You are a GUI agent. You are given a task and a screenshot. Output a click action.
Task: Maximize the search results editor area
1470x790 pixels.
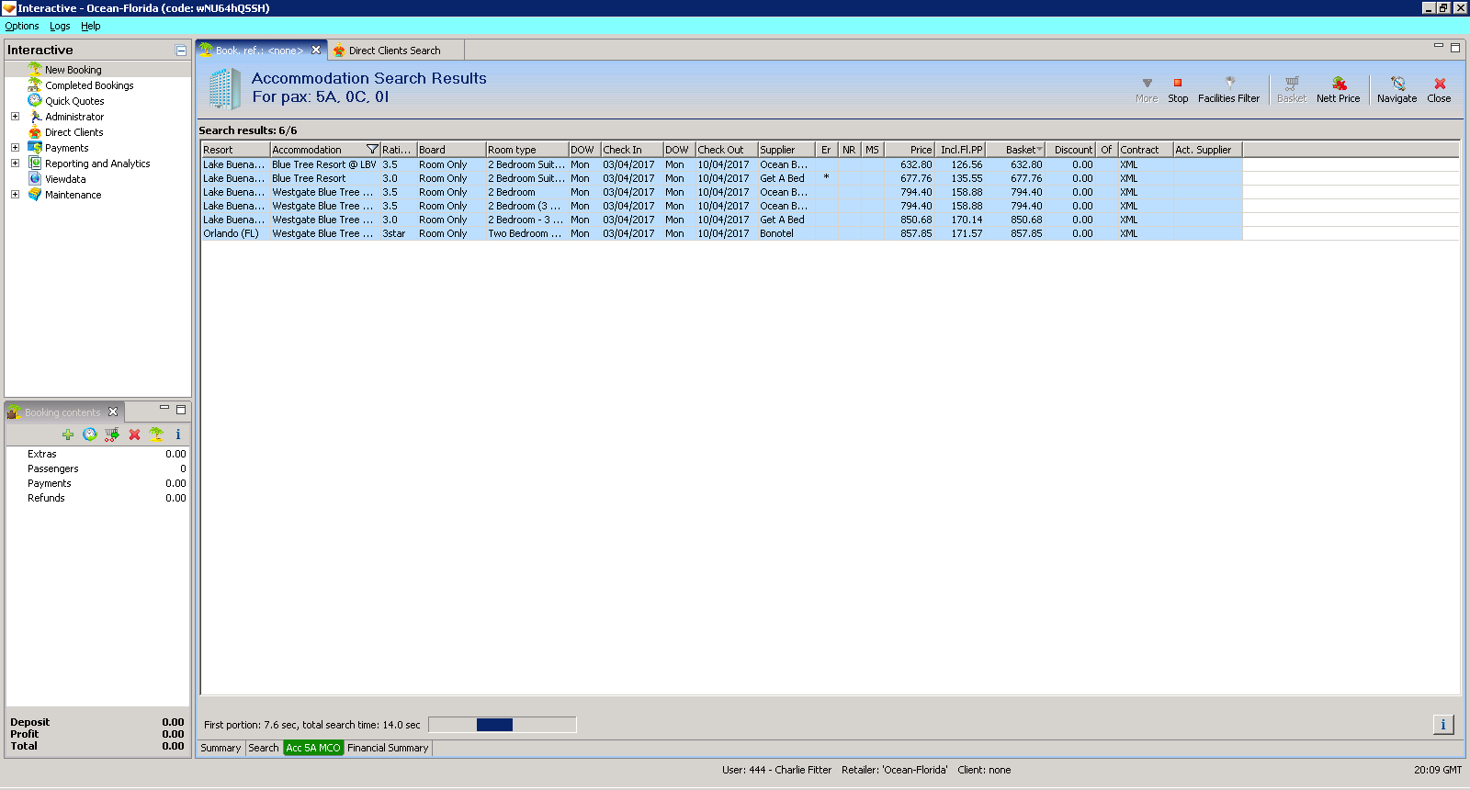pyautogui.click(x=1455, y=48)
